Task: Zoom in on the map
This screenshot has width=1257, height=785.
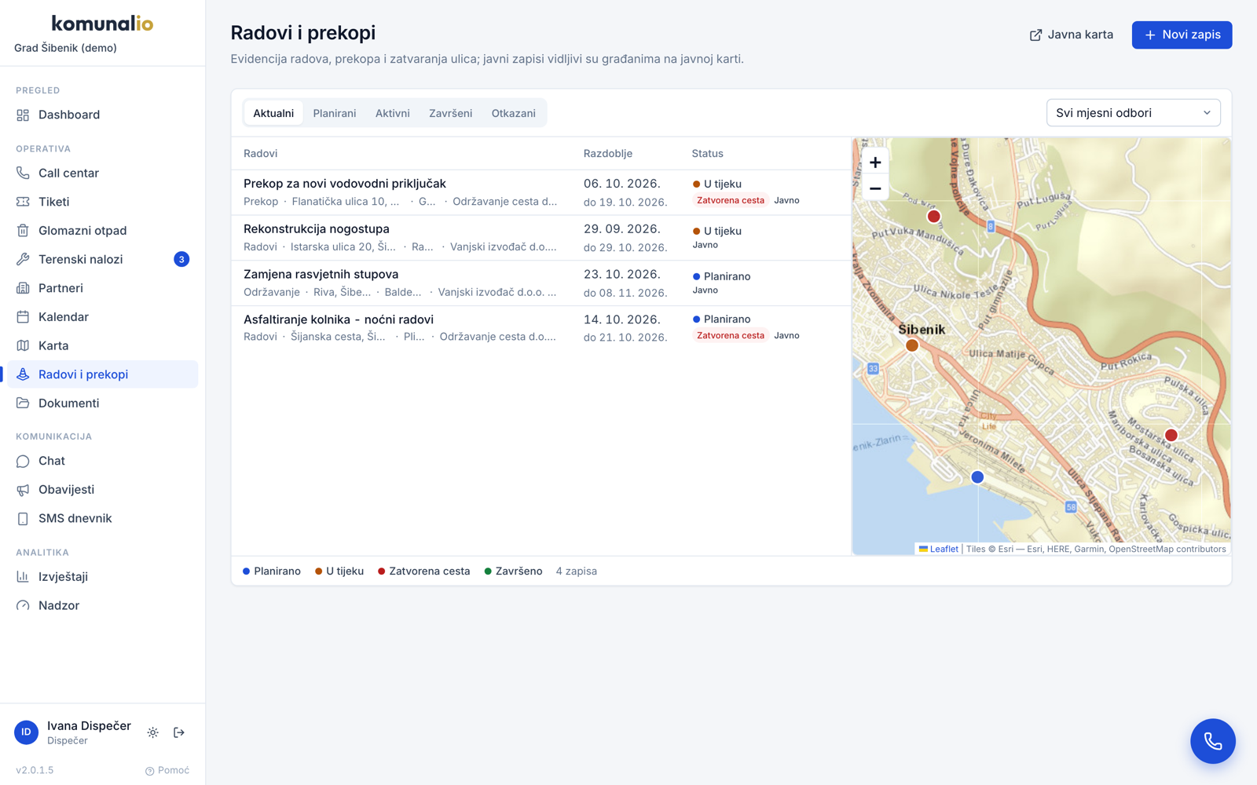Action: click(x=875, y=162)
